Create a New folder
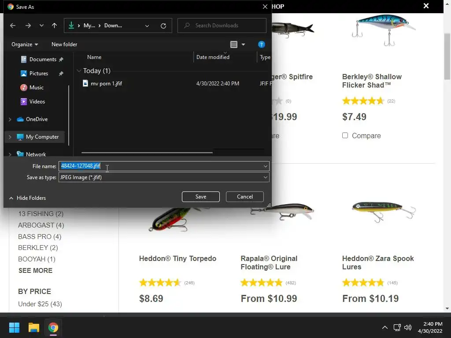This screenshot has width=451, height=338. pos(64,44)
